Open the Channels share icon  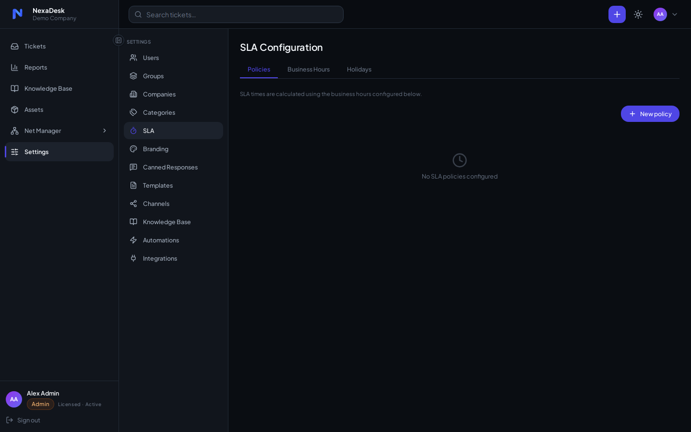[x=133, y=204]
